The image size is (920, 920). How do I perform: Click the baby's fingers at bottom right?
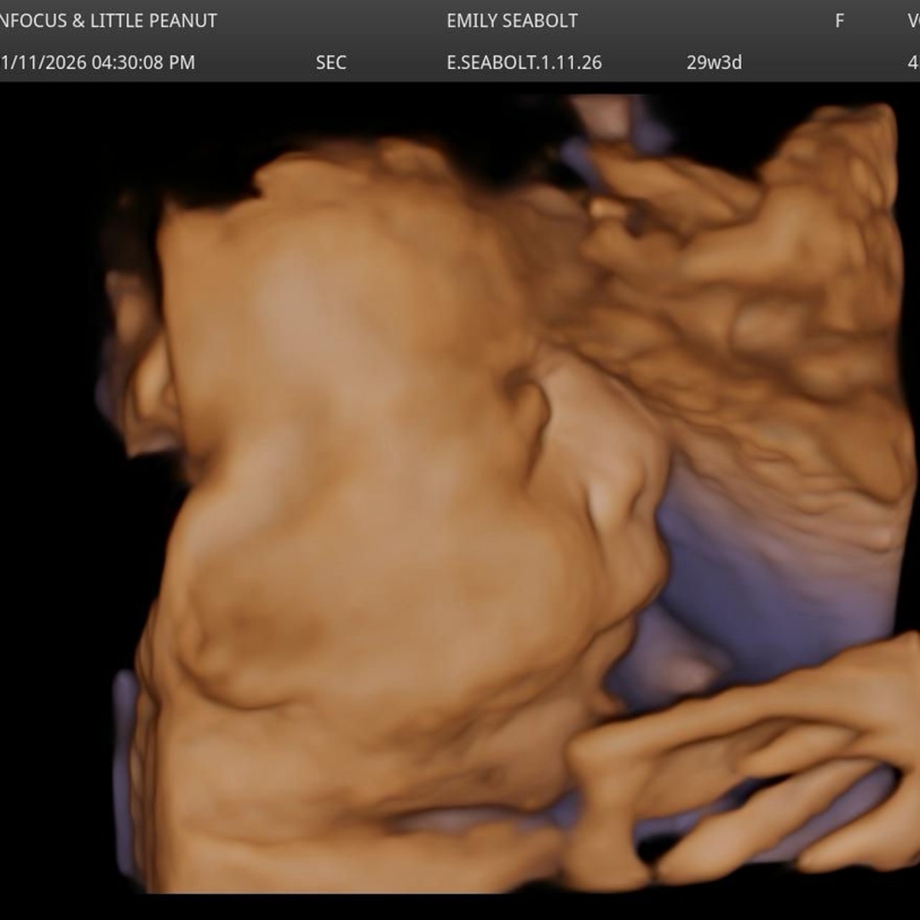tap(750, 767)
